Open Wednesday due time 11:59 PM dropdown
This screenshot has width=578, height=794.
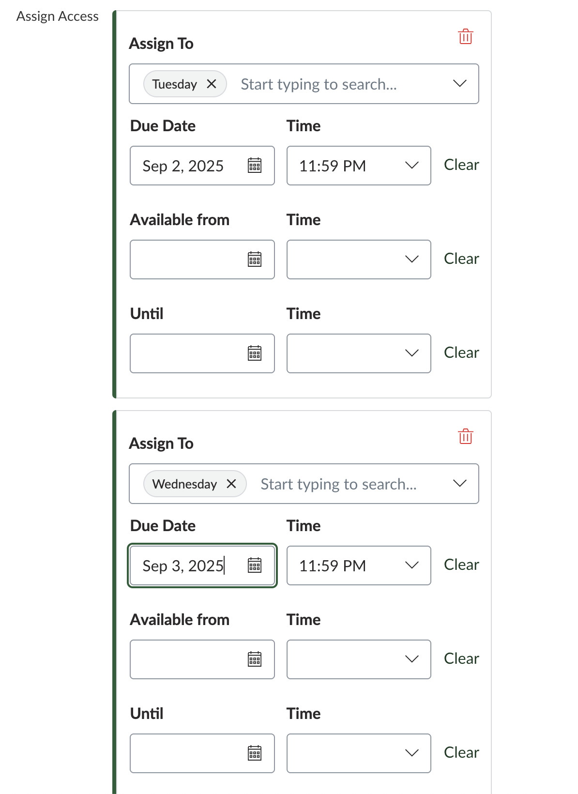coord(359,565)
